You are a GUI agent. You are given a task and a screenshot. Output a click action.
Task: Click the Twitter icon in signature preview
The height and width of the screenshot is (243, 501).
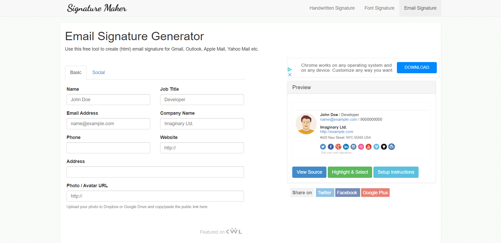[323, 147]
